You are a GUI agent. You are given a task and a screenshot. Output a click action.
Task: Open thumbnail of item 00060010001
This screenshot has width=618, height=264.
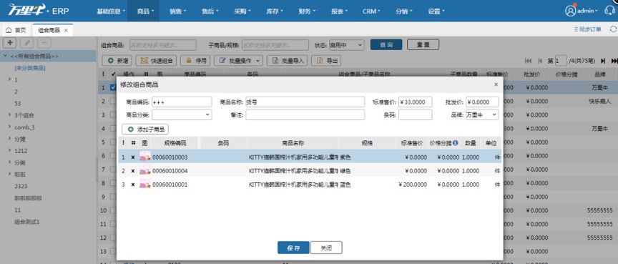(144, 184)
